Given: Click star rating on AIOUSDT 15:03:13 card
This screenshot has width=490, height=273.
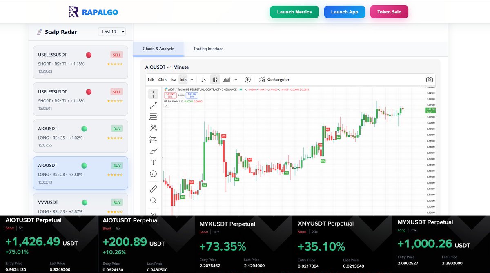Looking at the screenshot, I should (115, 175).
